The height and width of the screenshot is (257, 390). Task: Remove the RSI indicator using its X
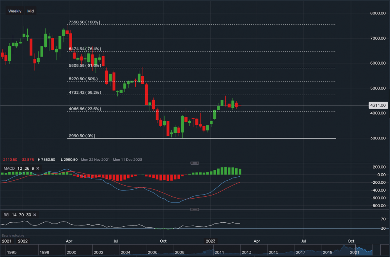[x=35, y=215]
